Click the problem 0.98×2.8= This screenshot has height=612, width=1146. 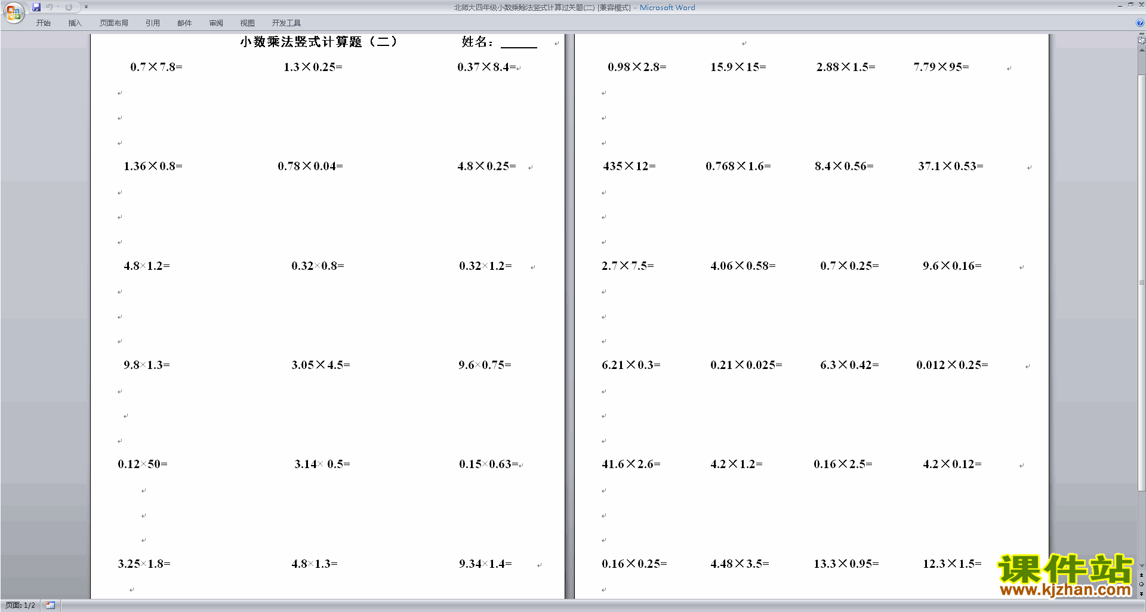pos(637,67)
